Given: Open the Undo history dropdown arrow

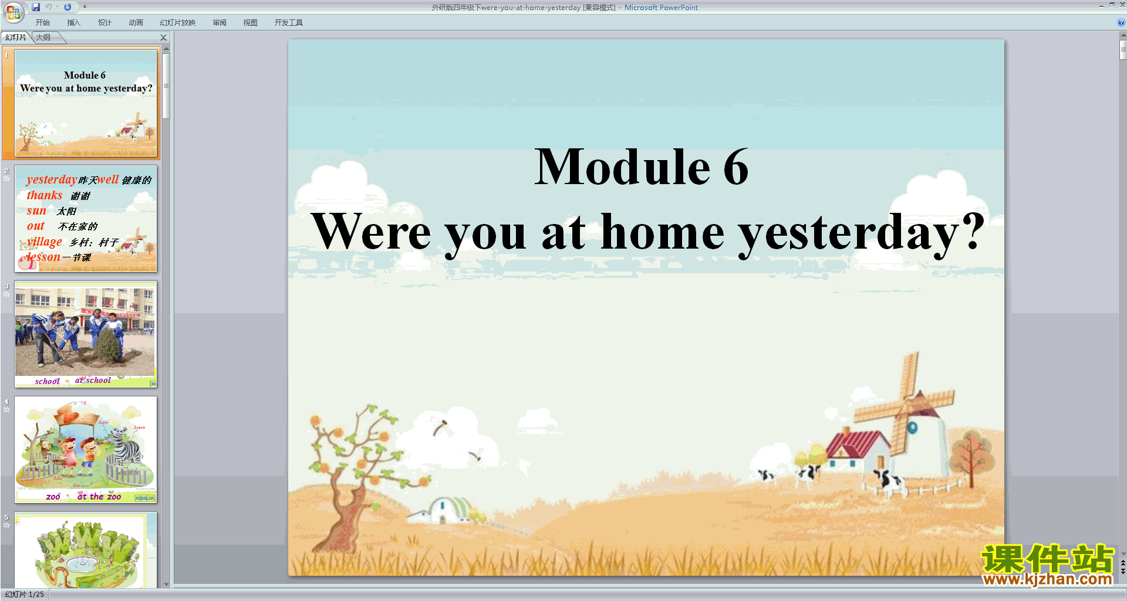Looking at the screenshot, I should pyautogui.click(x=57, y=7).
